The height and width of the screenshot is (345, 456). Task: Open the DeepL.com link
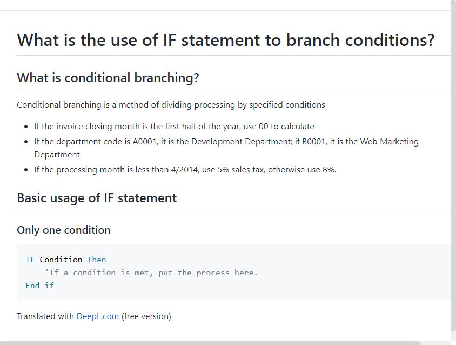[x=97, y=316]
